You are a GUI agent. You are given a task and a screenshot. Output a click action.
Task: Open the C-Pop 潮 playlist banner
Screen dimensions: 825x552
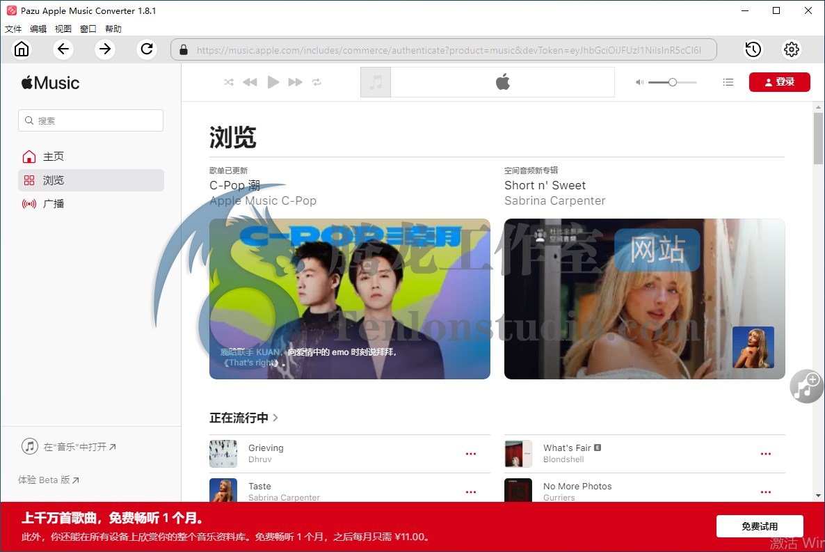350,299
